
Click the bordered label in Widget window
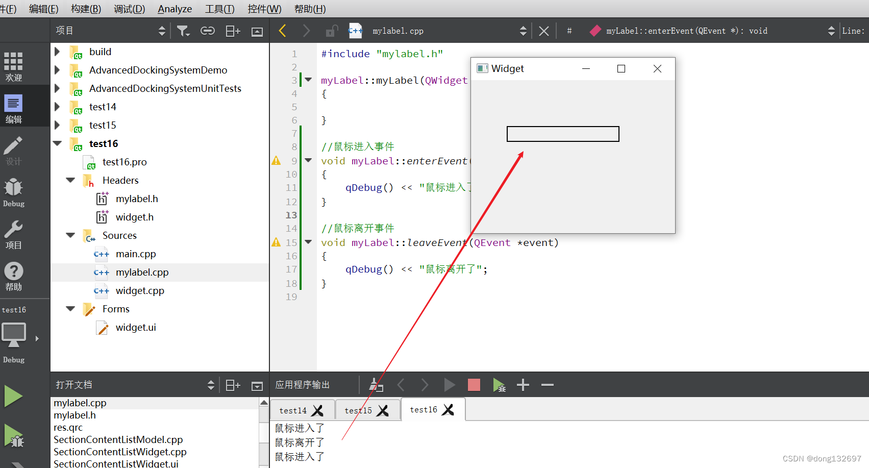pos(563,134)
